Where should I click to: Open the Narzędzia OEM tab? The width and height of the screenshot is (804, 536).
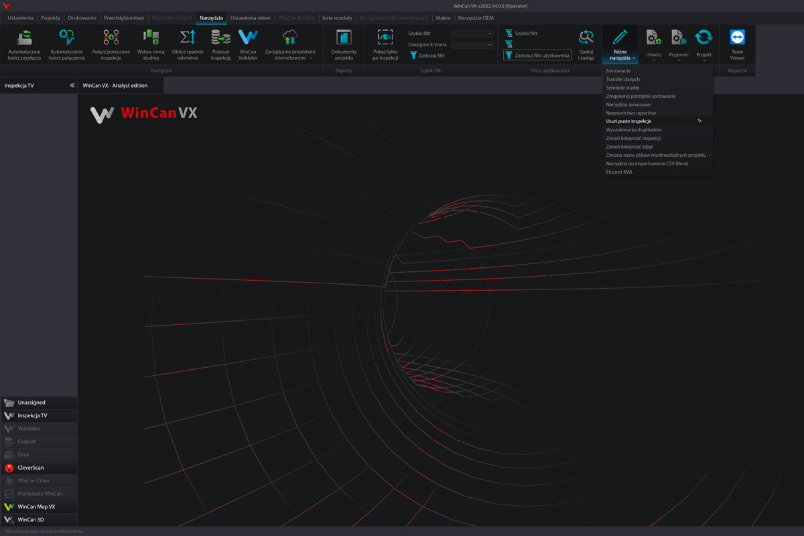click(476, 18)
